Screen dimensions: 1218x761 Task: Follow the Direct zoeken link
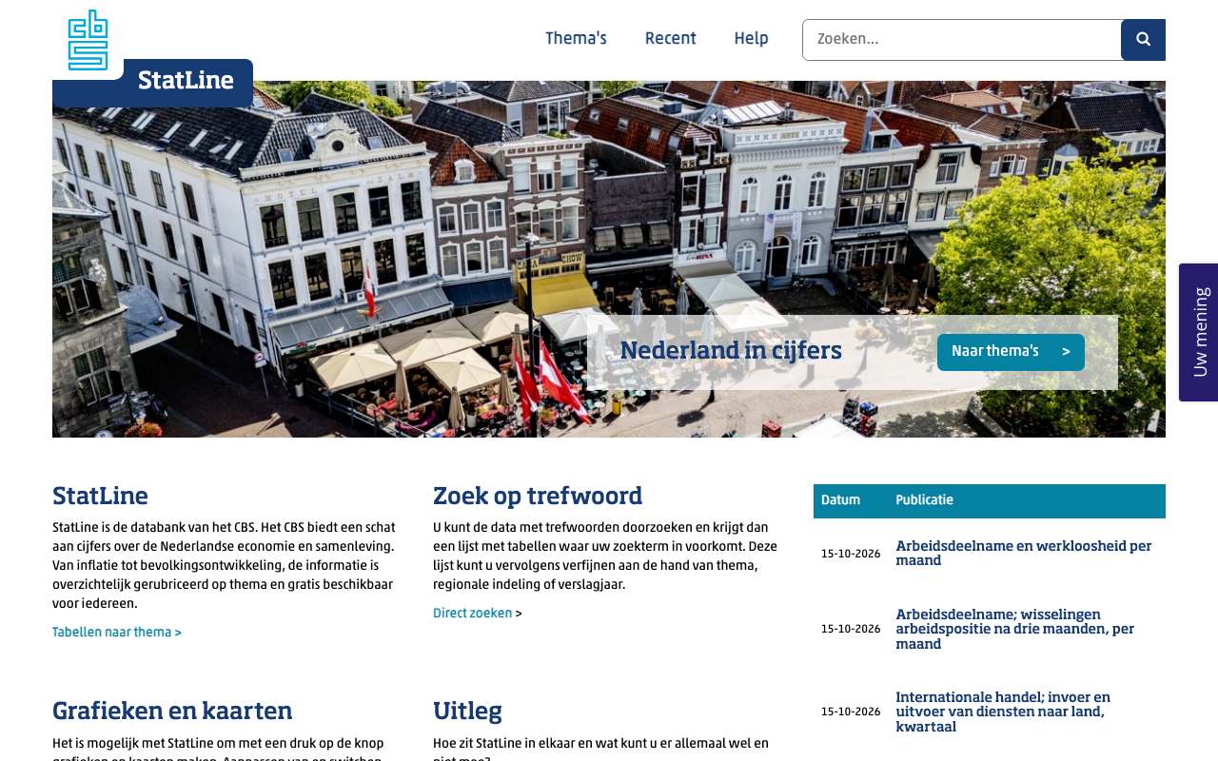pos(473,614)
